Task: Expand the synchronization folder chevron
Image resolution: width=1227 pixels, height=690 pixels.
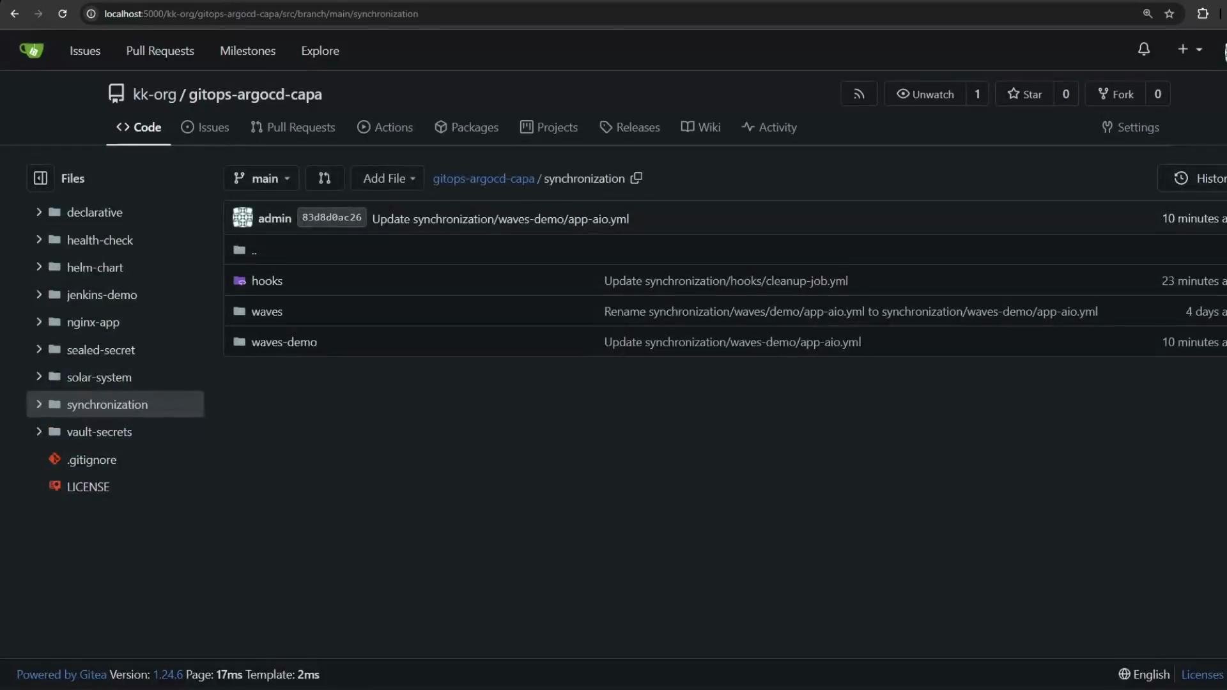Action: [x=39, y=404]
